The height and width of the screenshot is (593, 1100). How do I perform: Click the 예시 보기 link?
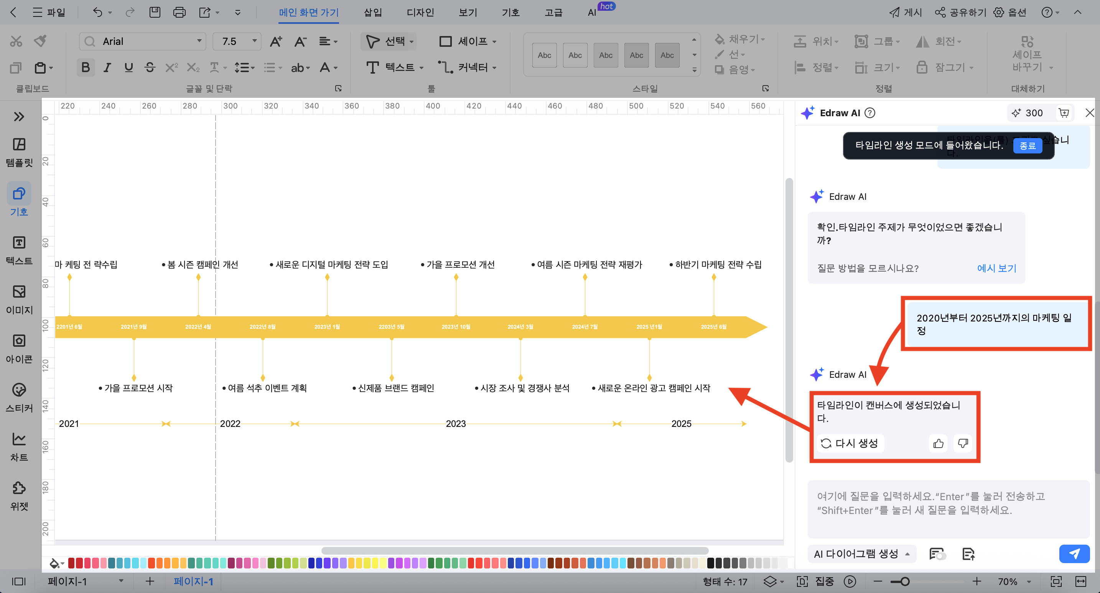point(996,268)
